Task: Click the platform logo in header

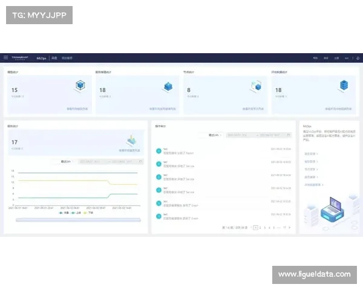Action: coord(20,57)
